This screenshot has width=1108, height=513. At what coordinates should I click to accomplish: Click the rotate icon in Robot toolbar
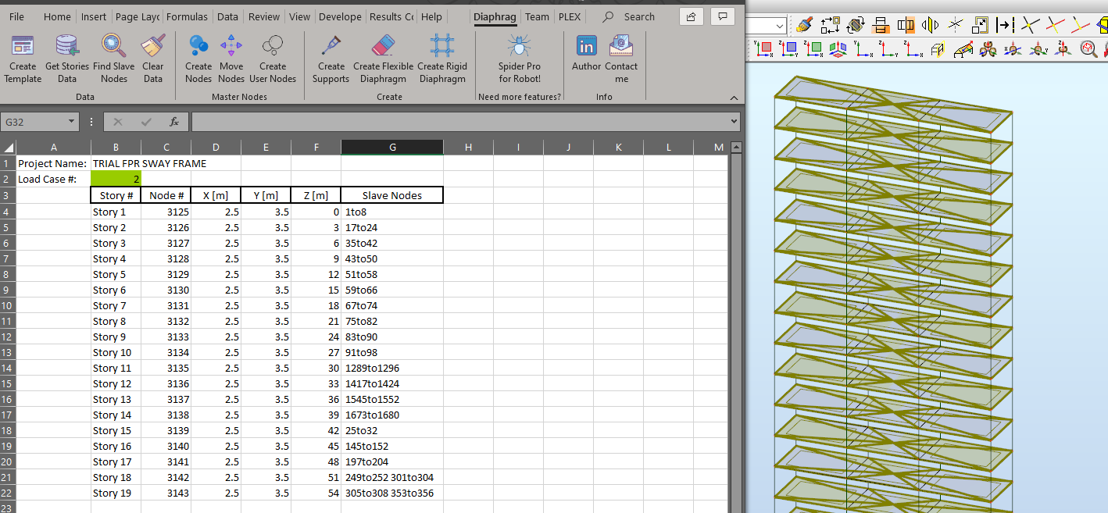[856, 26]
